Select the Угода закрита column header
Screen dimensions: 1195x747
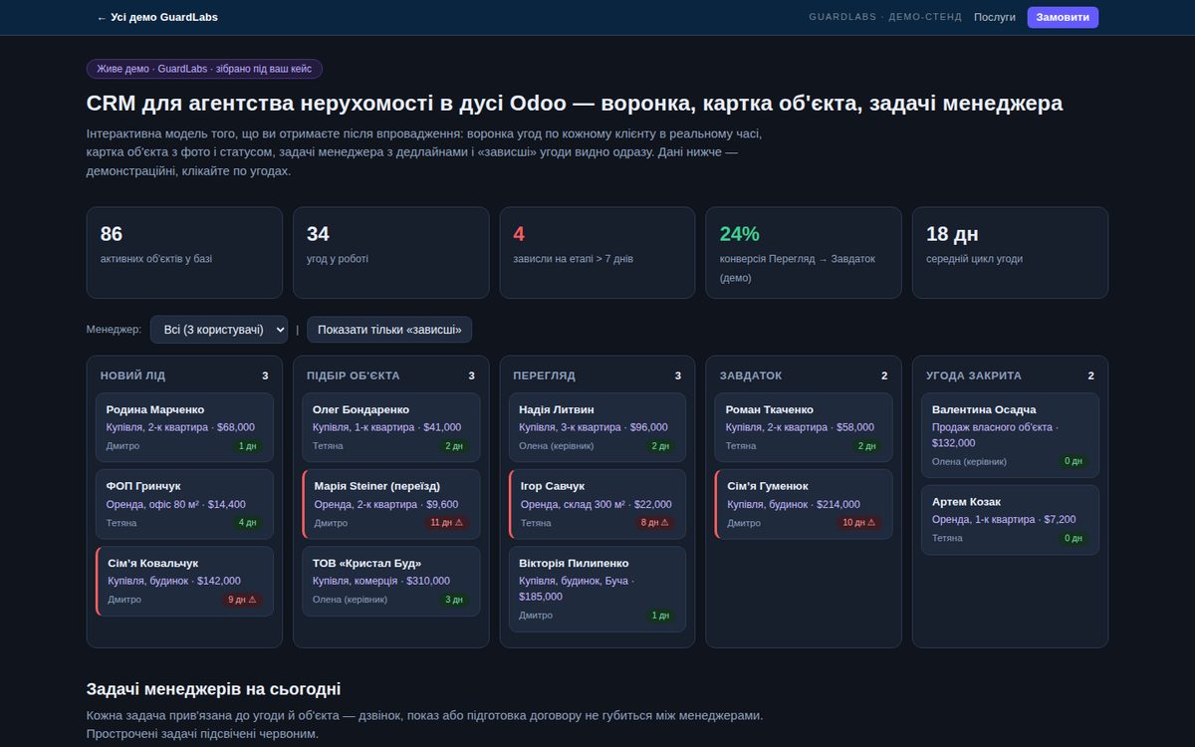974,375
